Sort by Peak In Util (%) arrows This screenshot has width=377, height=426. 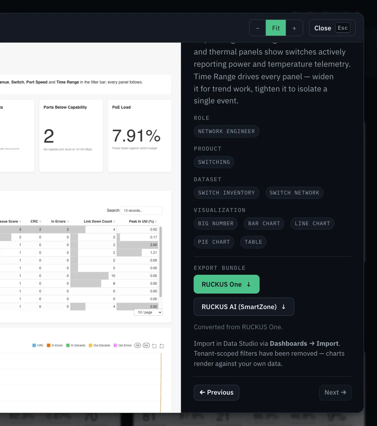click(x=156, y=222)
